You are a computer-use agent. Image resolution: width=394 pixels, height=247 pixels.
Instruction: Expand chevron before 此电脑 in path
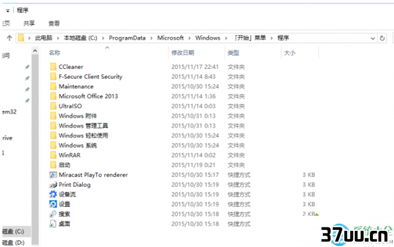coord(29,38)
